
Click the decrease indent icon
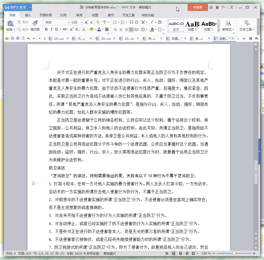tap(132, 22)
